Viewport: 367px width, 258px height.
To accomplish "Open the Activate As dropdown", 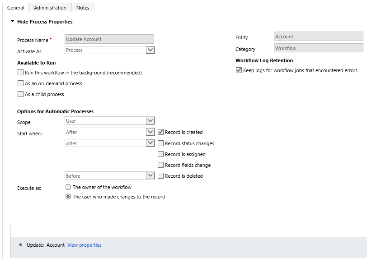I will pyautogui.click(x=109, y=50).
